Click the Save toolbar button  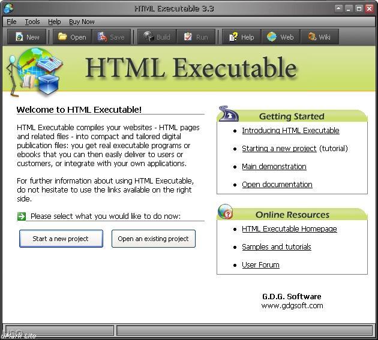[112, 37]
